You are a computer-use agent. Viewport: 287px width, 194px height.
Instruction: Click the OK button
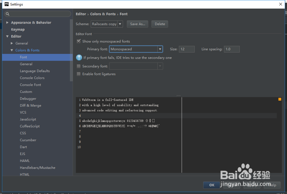[x=212, y=185]
